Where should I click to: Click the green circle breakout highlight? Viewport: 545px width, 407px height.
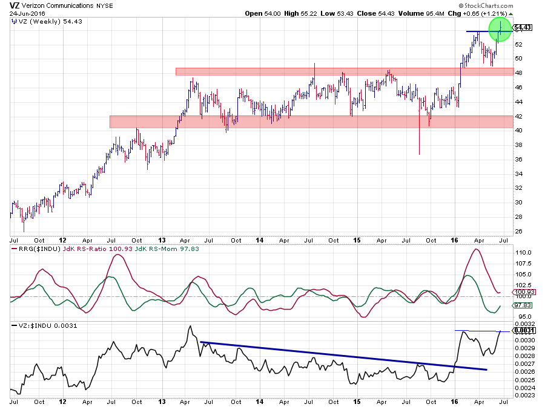click(501, 30)
